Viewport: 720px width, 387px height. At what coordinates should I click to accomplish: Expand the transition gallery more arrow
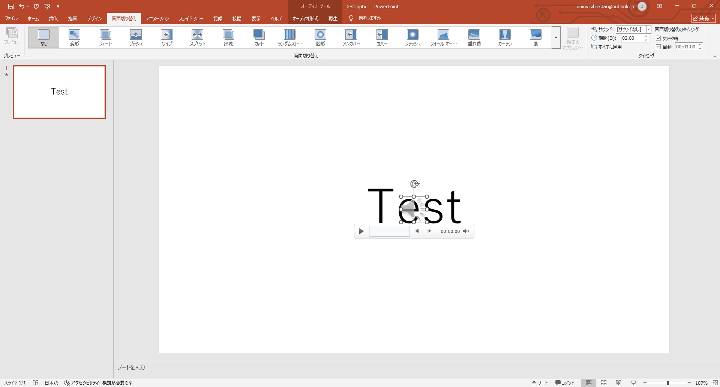[x=556, y=37]
